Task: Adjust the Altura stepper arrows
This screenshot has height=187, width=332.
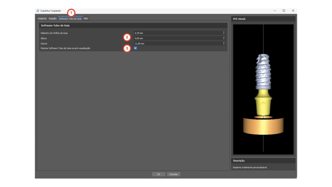Action: [224, 38]
